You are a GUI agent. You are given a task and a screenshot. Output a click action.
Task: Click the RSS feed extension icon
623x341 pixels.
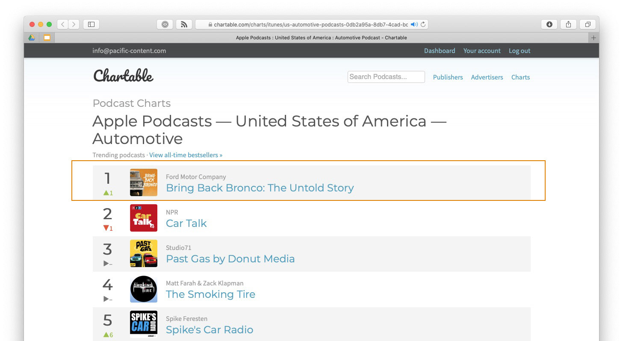tap(184, 24)
